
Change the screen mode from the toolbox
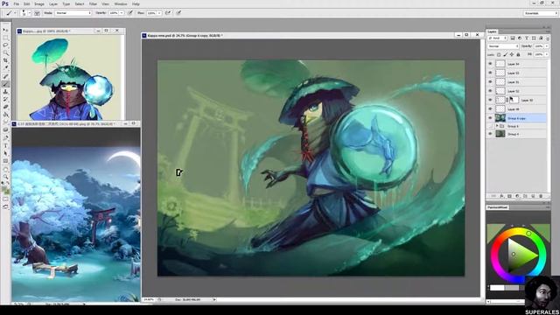[x=5, y=206]
